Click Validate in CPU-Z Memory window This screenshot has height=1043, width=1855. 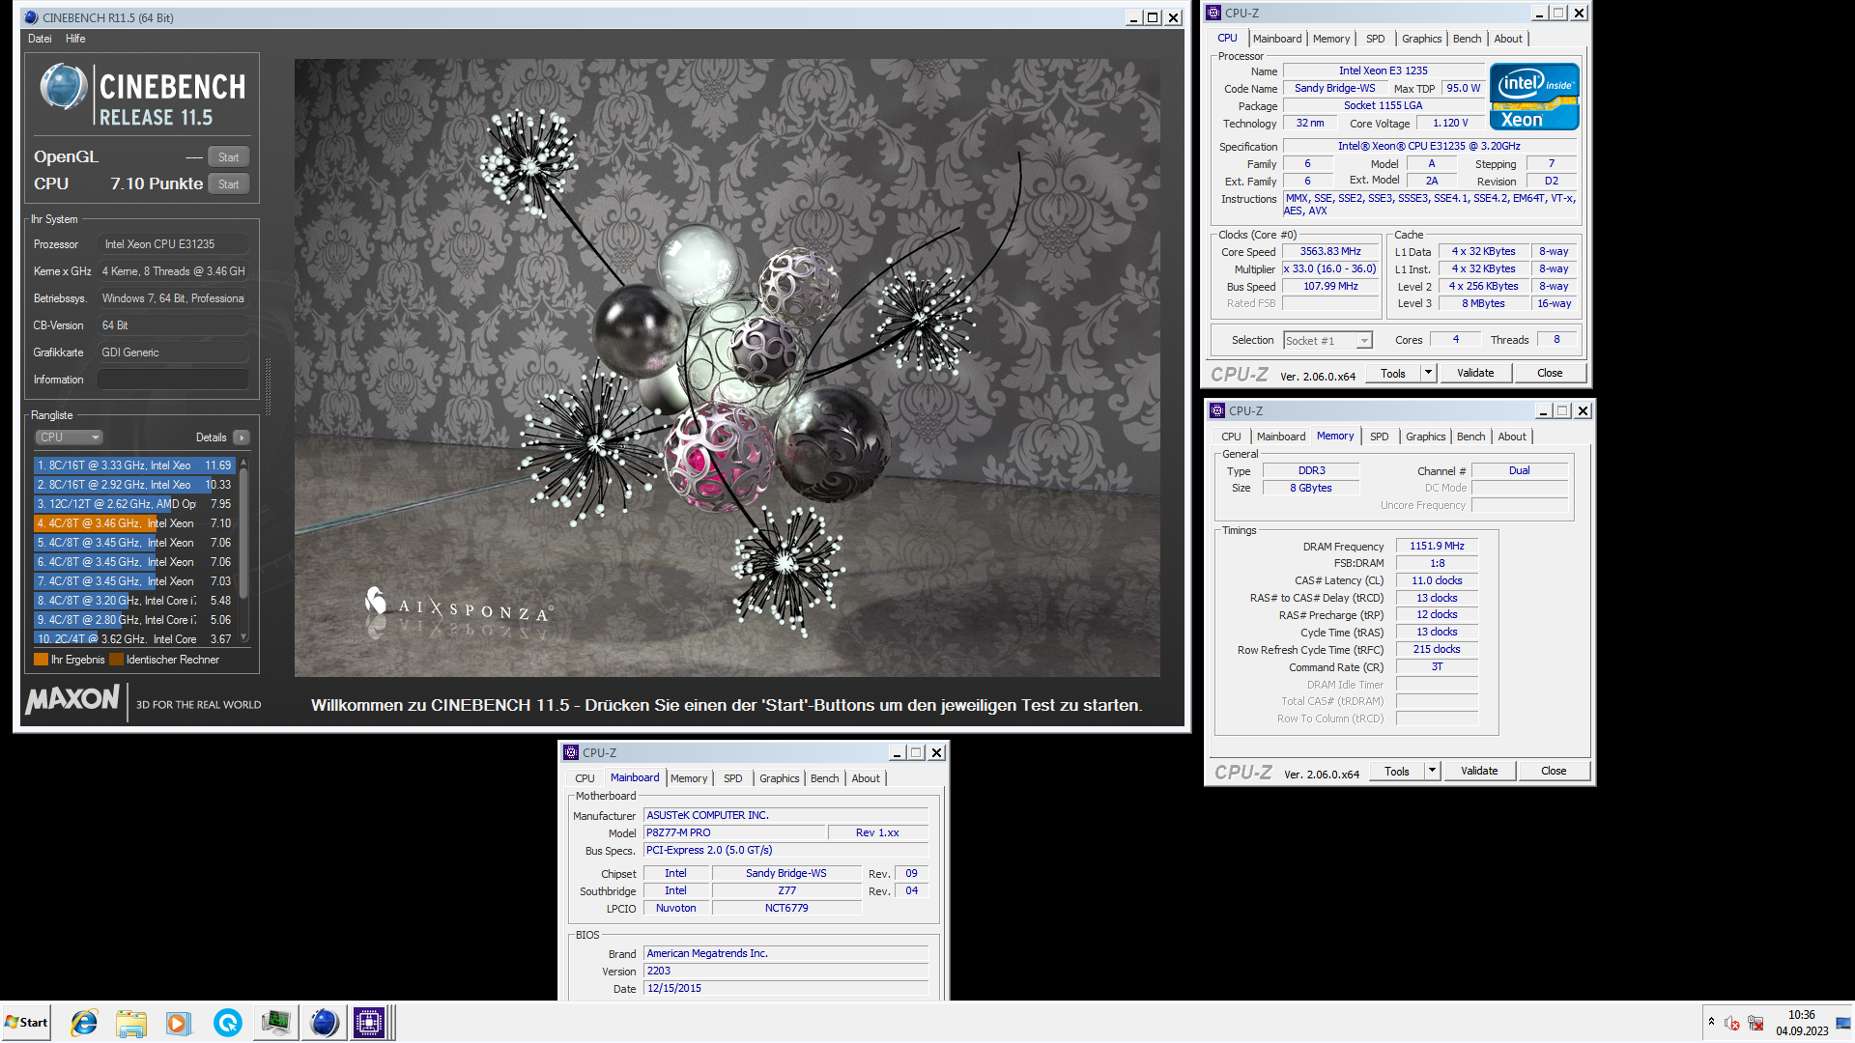click(x=1479, y=771)
